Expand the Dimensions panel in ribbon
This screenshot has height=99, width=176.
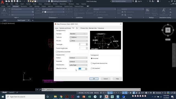pos(53,18)
